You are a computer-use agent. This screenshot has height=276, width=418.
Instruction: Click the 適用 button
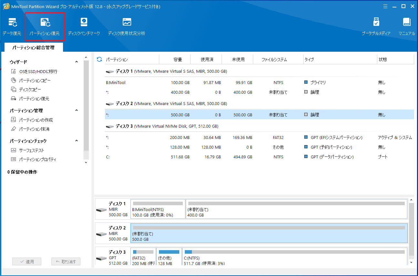[x=27, y=262]
